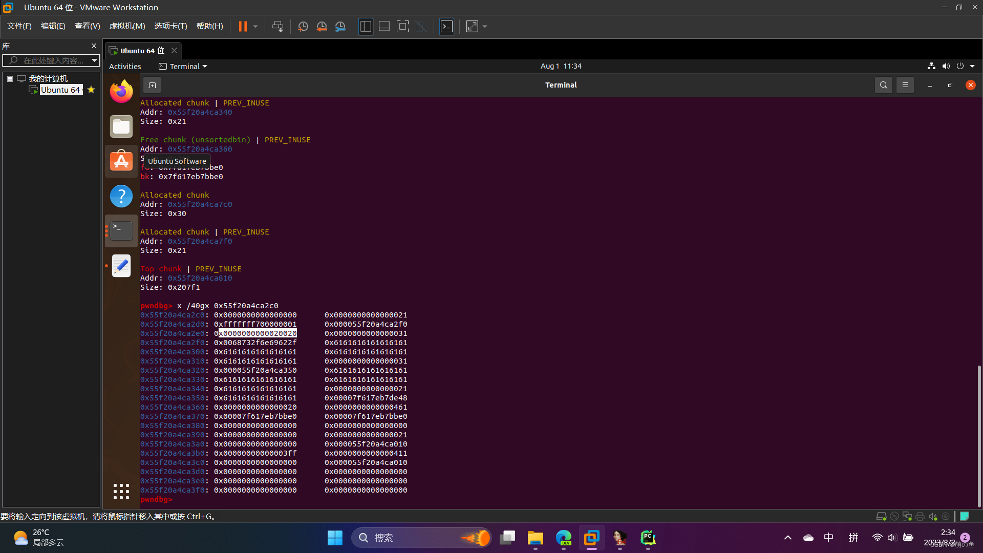Viewport: 983px width, 553px height.
Task: Click the terminal search icon
Action: 883,85
